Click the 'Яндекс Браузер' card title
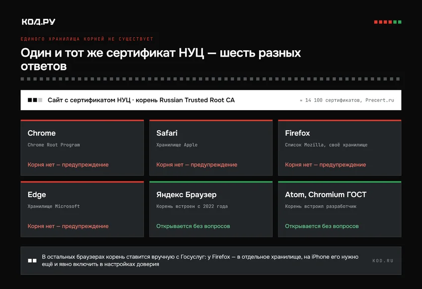The height and width of the screenshot is (289, 422). pos(186,195)
